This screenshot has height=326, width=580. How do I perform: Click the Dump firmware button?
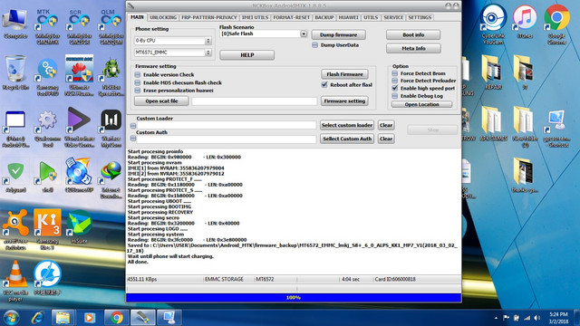pos(338,34)
